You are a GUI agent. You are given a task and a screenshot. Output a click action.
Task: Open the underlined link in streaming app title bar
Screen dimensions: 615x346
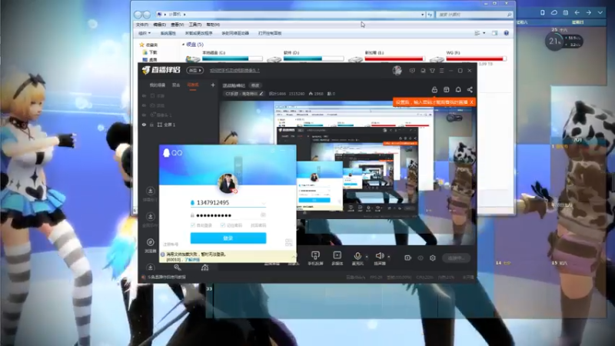click(x=234, y=71)
